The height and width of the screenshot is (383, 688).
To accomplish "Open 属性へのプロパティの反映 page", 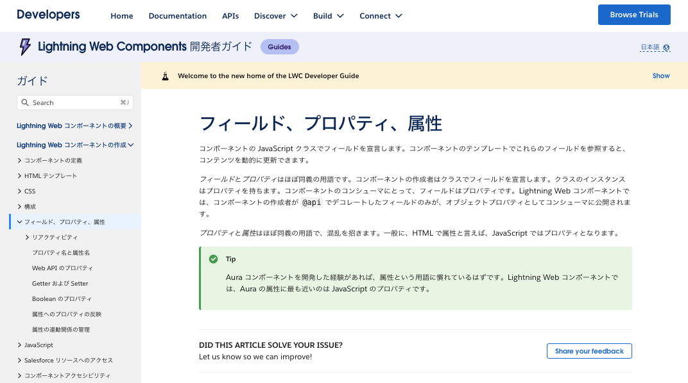I will [67, 314].
